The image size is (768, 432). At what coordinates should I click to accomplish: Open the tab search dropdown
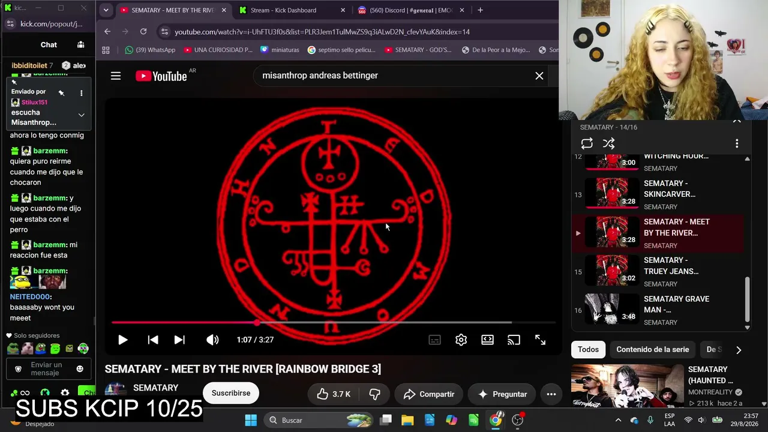(x=106, y=10)
